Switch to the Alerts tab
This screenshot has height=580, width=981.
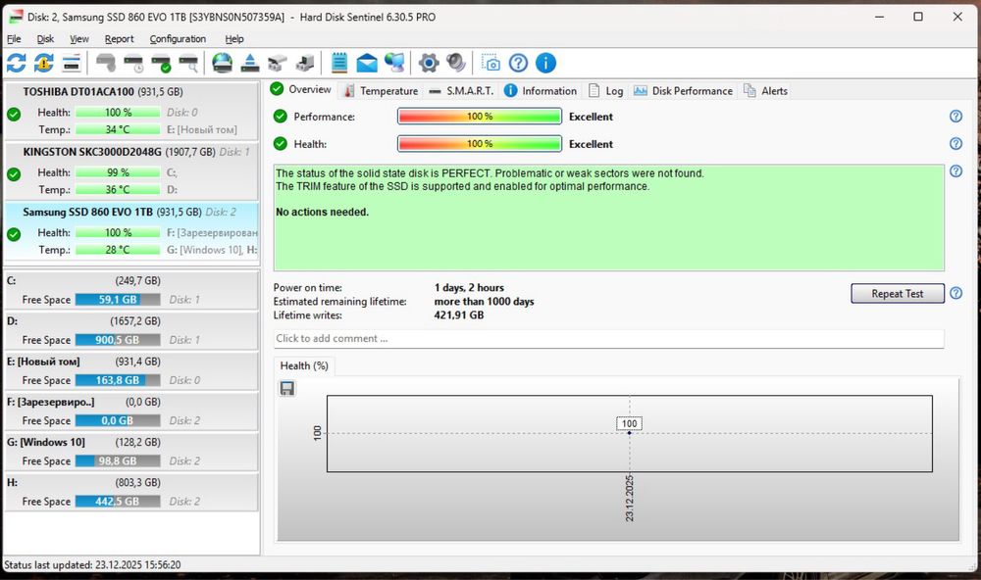coord(765,90)
